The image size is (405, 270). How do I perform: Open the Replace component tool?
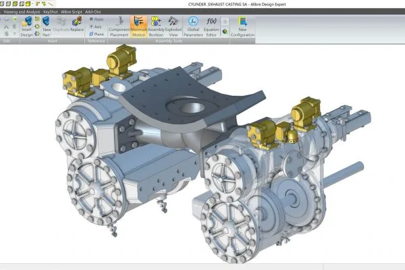tap(77, 24)
